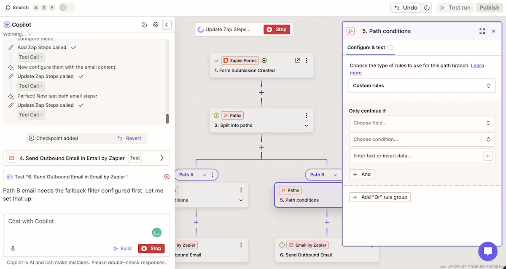This screenshot has width=506, height=269.
Task: Add step below Path B conditions
Action: click(x=327, y=222)
